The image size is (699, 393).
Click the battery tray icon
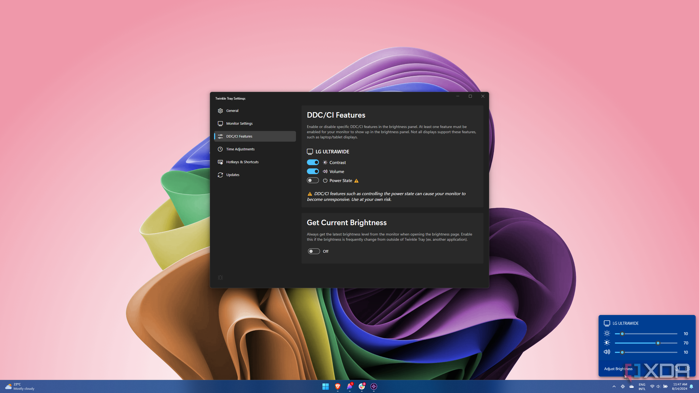coord(665,386)
